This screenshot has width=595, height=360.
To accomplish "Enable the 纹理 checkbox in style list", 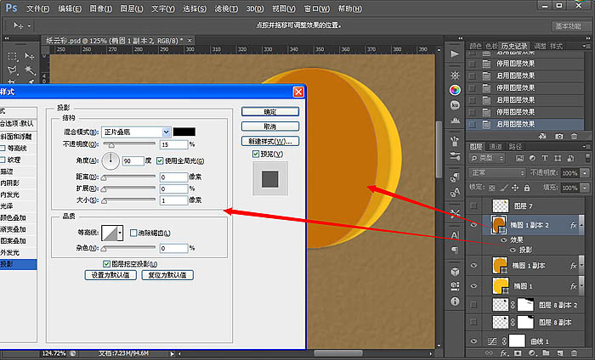I will point(3,160).
